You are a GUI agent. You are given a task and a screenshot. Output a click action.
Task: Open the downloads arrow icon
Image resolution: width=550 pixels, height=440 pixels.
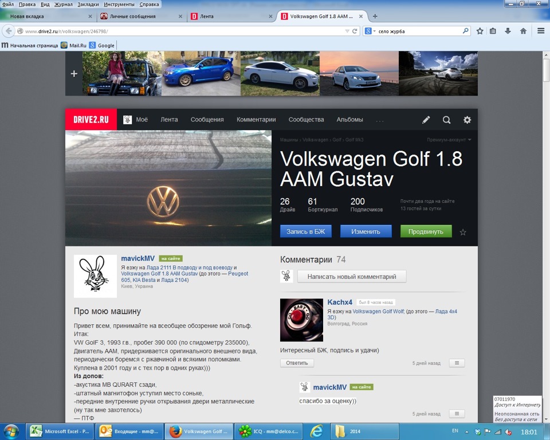point(508,32)
